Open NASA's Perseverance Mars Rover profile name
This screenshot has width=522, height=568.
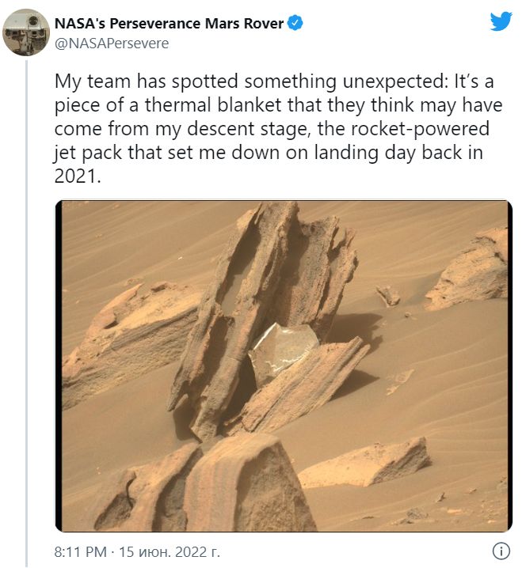169,24
